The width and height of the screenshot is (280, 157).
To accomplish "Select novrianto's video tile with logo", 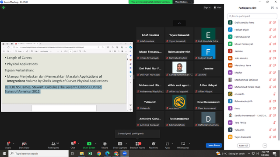I will click(x=179, y=102).
